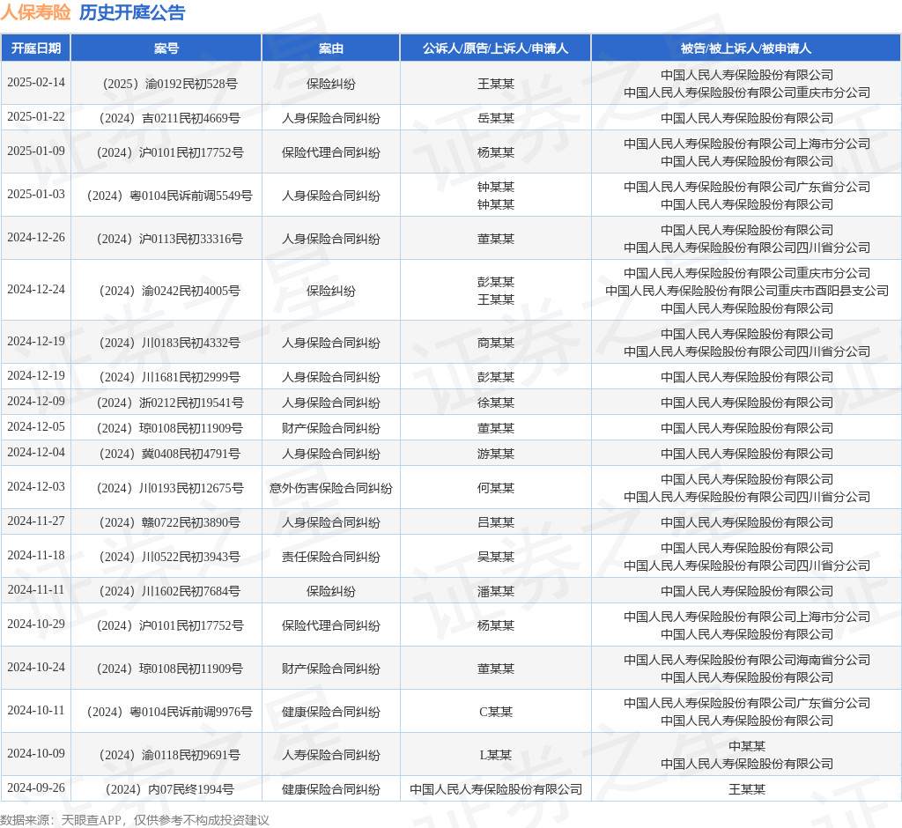Viewport: 902px width, 828px height.
Task: Select the date cell 2024-10-29
Action: click(35, 625)
